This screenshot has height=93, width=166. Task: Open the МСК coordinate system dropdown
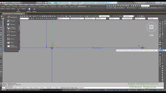[x=151, y=35]
